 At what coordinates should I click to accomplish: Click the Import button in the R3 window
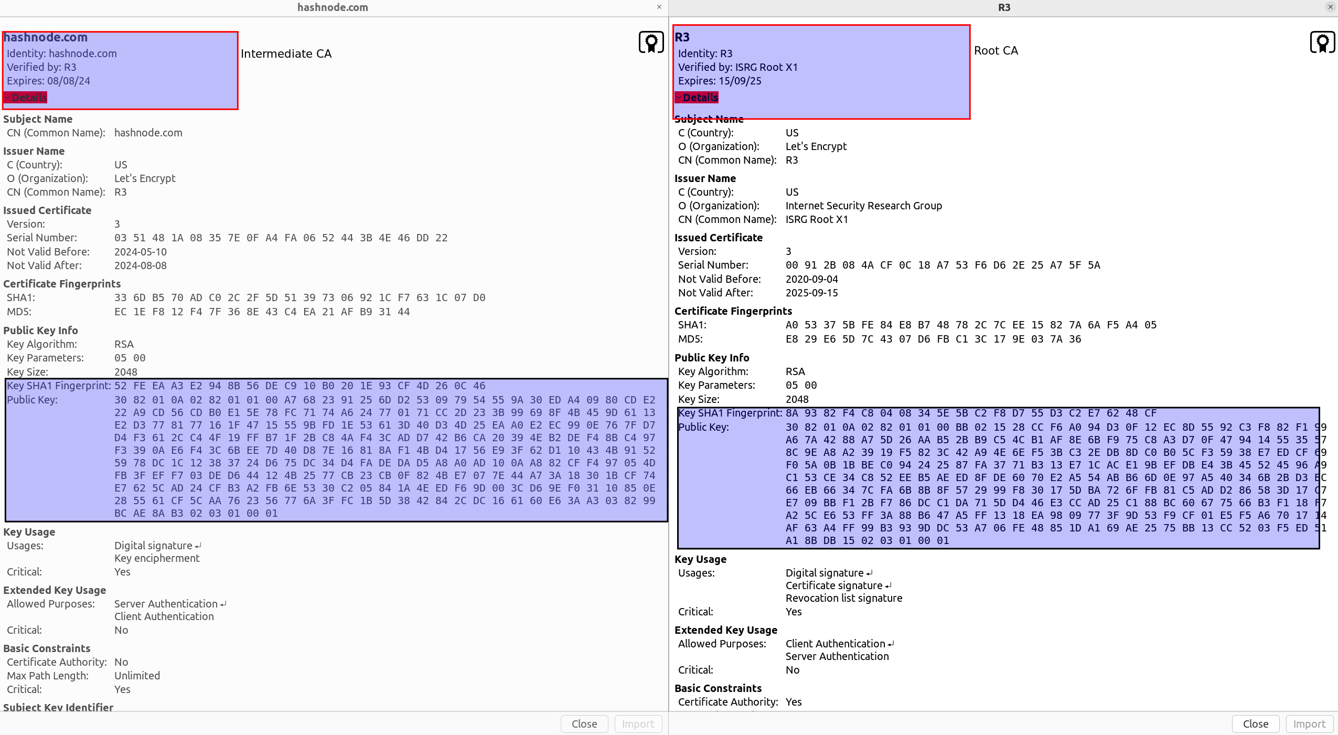pyautogui.click(x=1309, y=723)
